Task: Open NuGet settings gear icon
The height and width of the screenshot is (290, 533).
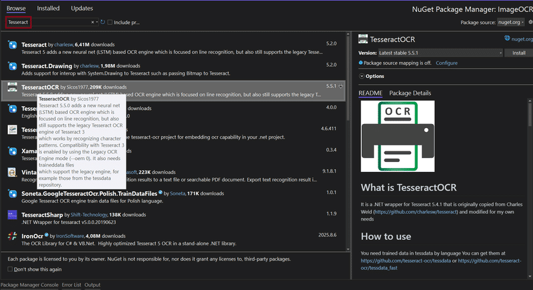Action: [x=530, y=22]
